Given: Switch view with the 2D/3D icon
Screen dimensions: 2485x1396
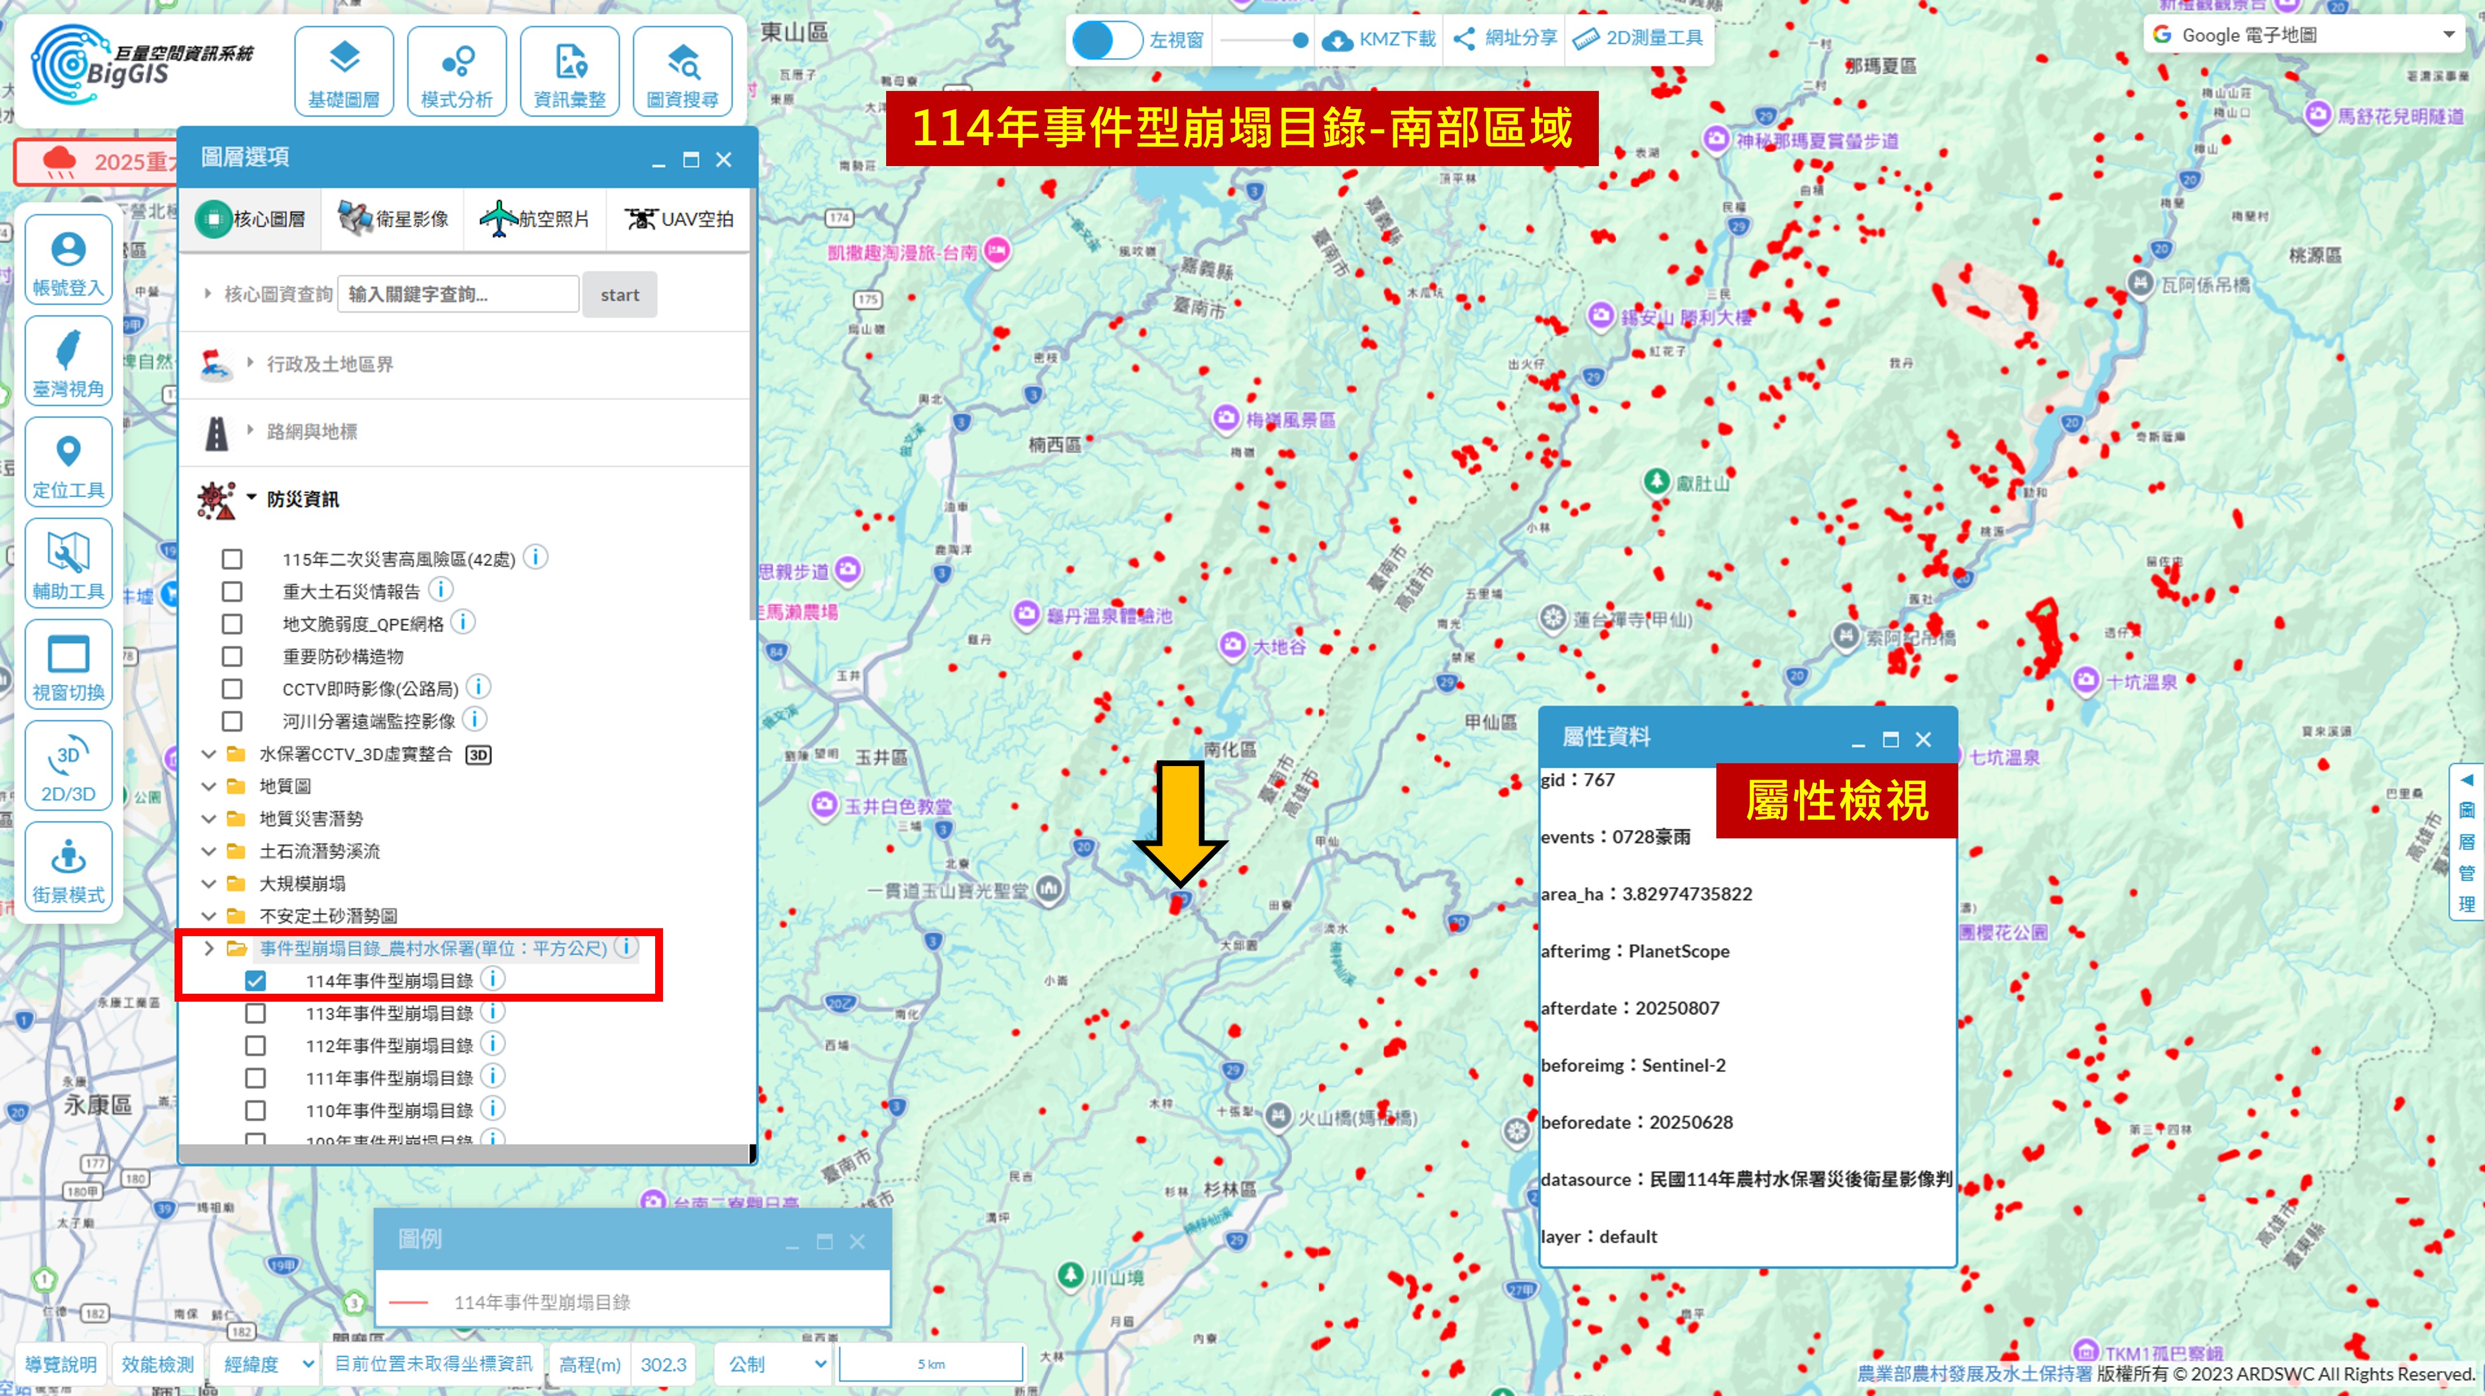Looking at the screenshot, I should pos(68,766).
